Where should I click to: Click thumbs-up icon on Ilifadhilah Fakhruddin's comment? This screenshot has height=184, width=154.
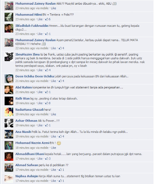[47, 34]
